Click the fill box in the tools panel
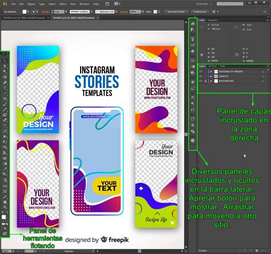The height and width of the screenshot is (254, 271). coord(3,217)
